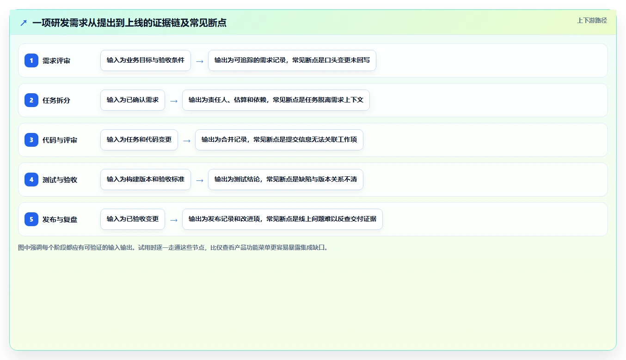Open the 输出为合并记录 box
Screen dimensions: 626x360
point(279,140)
